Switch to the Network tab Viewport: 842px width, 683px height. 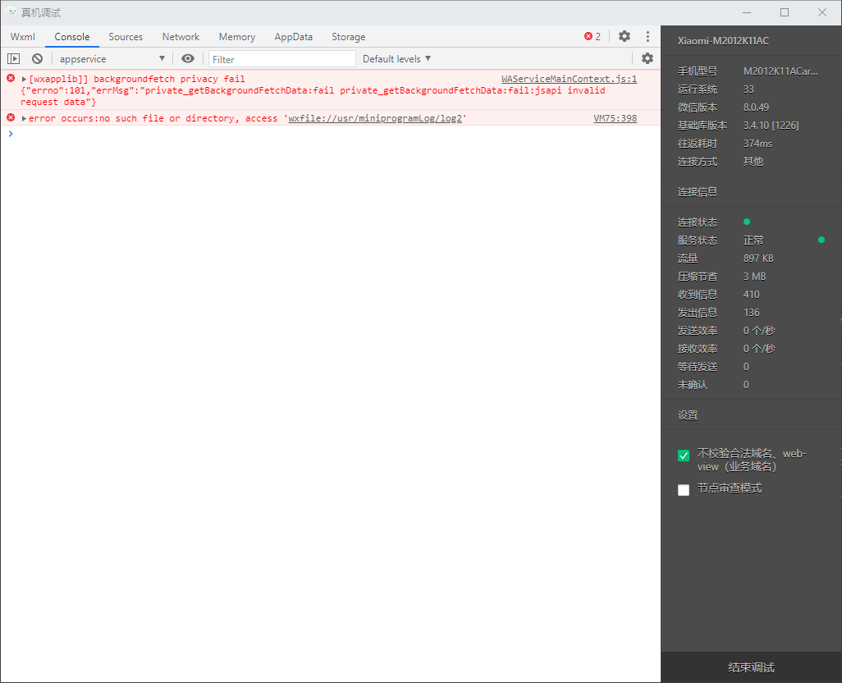tap(181, 36)
